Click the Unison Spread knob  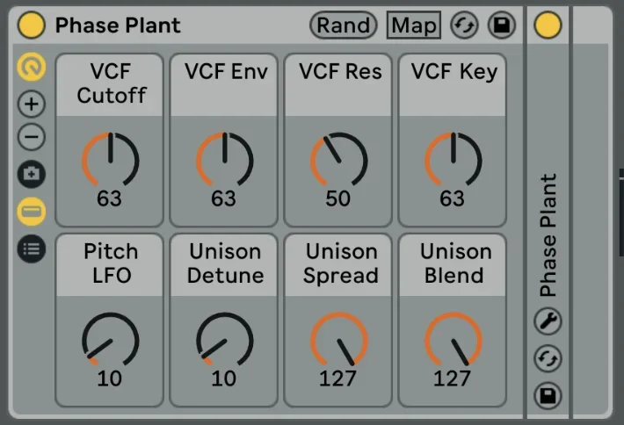coord(338,340)
